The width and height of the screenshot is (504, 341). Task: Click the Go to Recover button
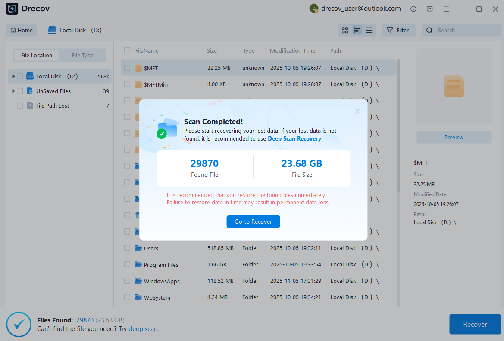[253, 221]
